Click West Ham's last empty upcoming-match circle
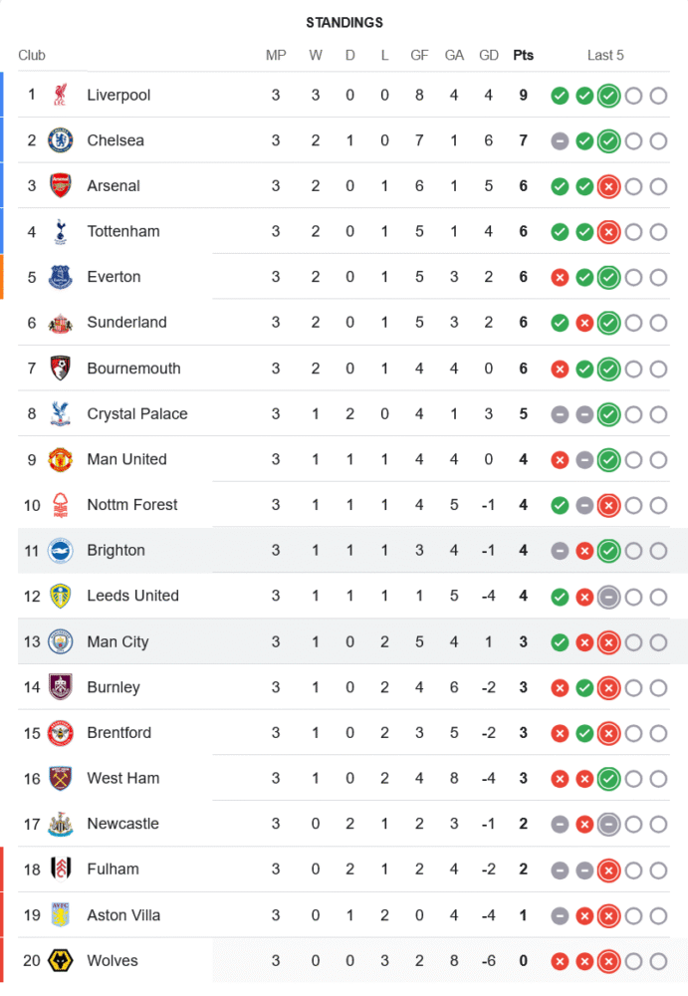The width and height of the screenshot is (688, 996). [x=658, y=779]
